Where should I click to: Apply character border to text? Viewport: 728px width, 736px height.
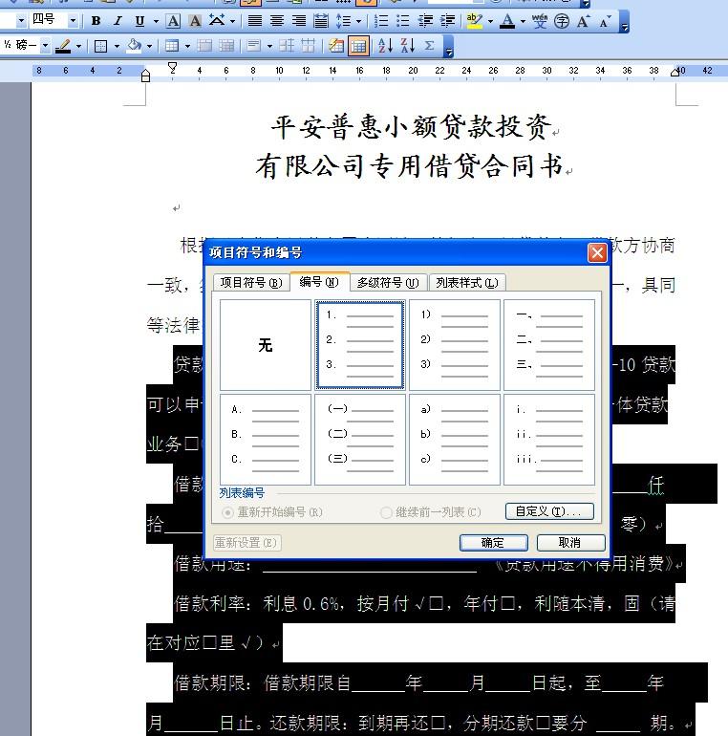point(173,21)
